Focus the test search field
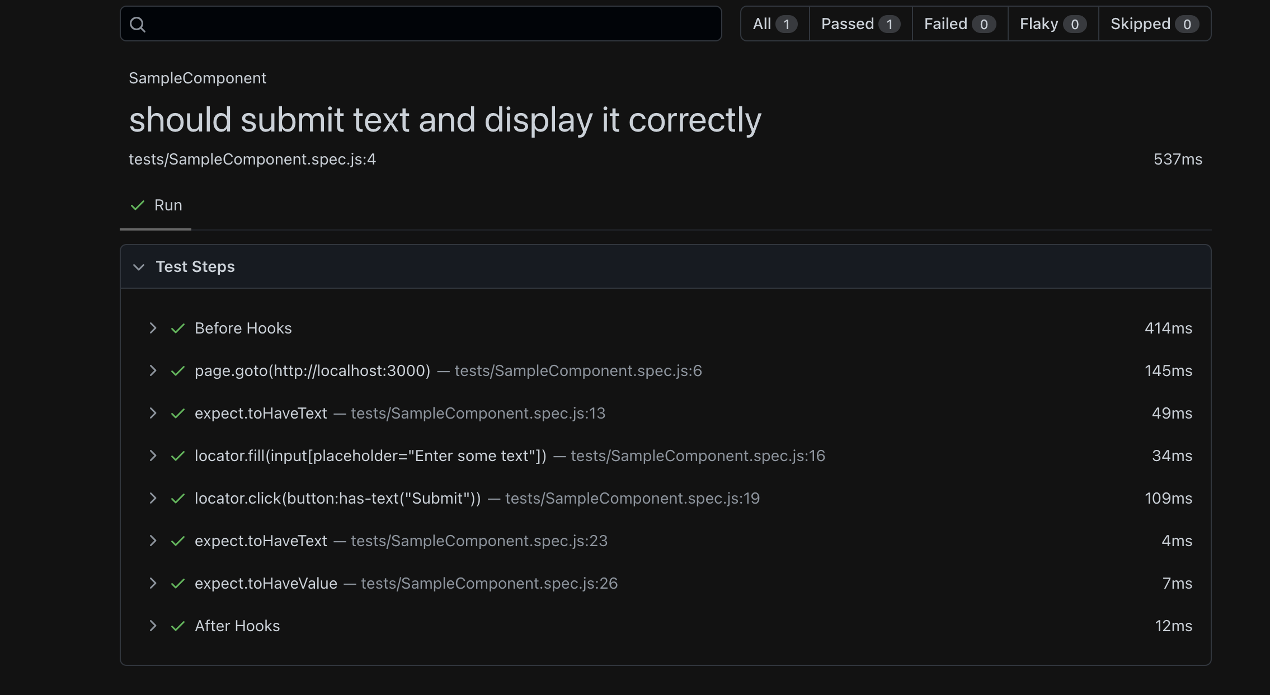This screenshot has width=1270, height=695. click(x=421, y=24)
